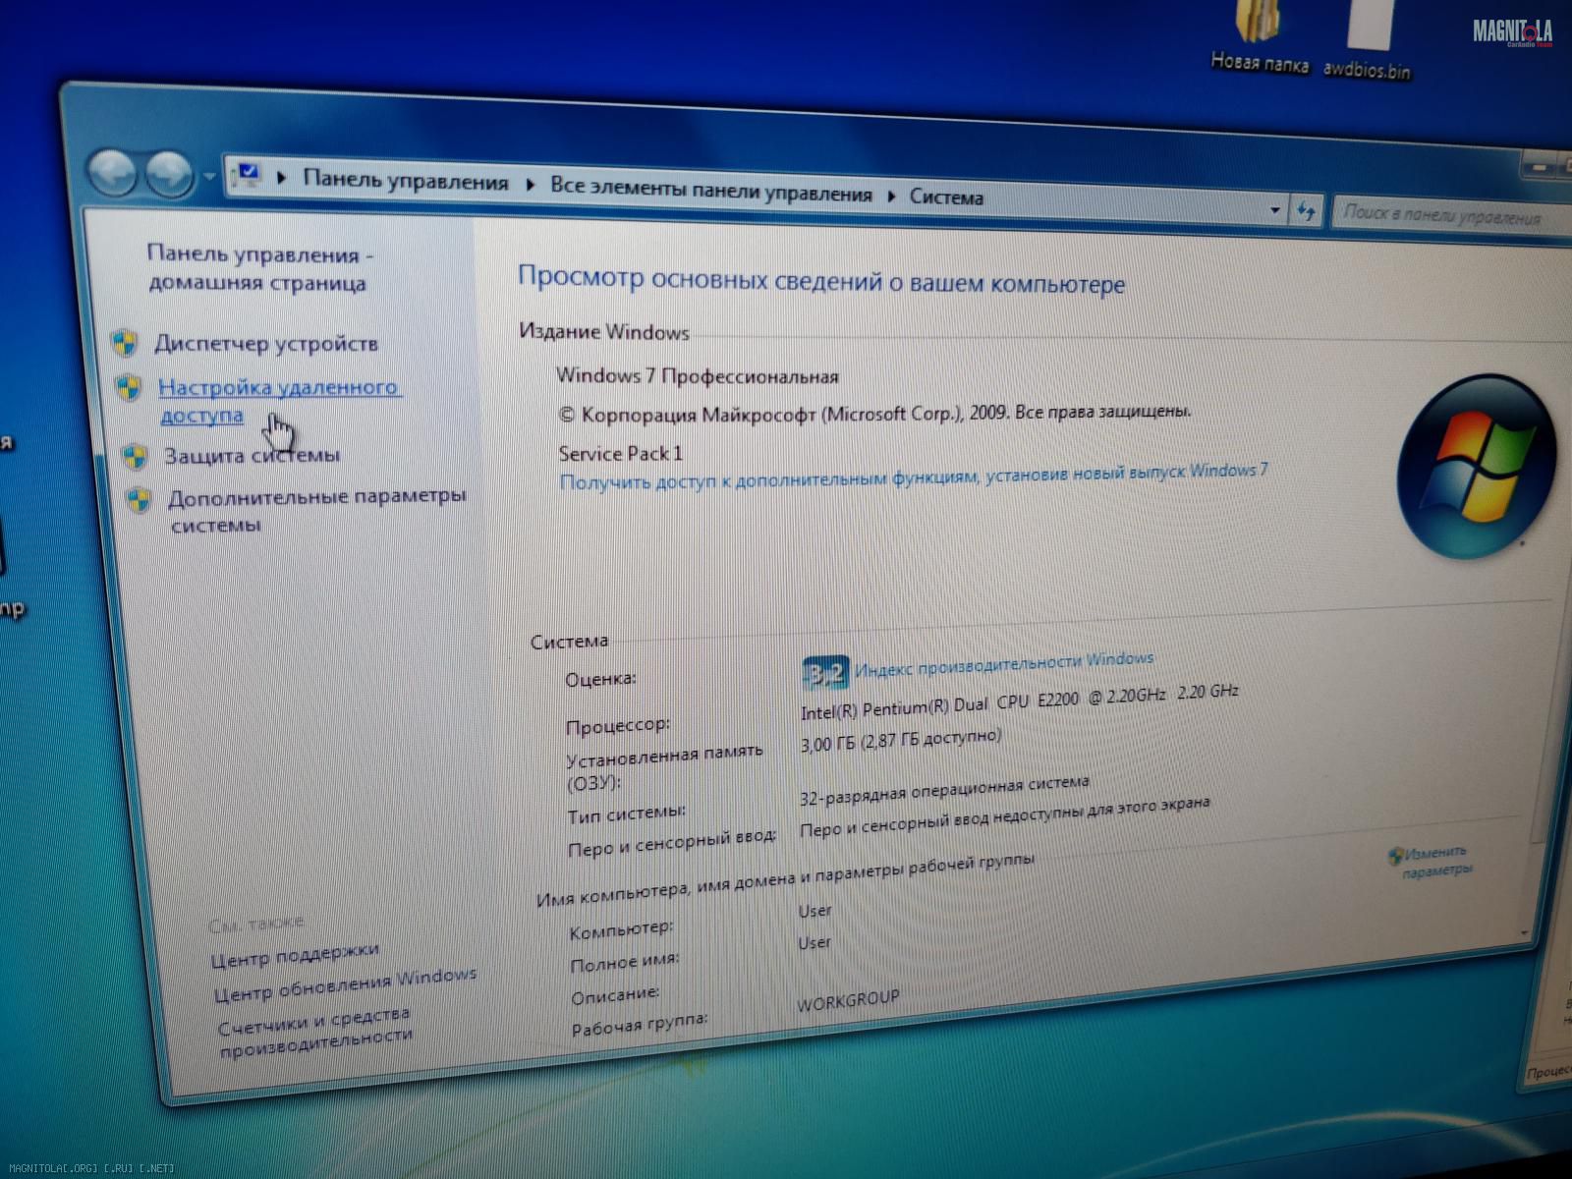This screenshot has width=1572, height=1179.
Task: Click the Поиск в панели управления field
Action: 1441,215
